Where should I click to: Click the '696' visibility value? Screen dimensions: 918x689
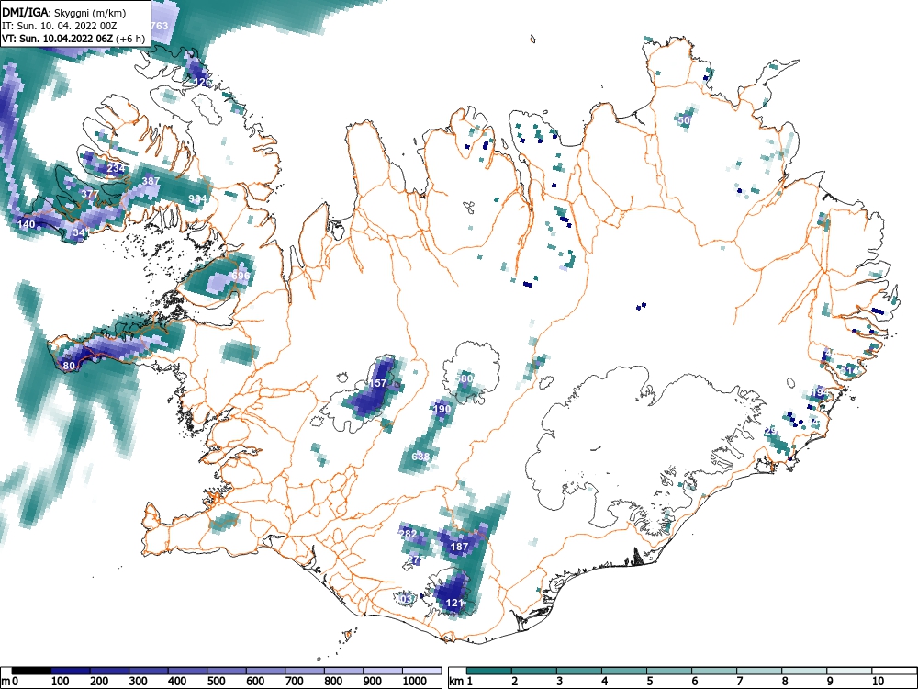[x=240, y=276]
